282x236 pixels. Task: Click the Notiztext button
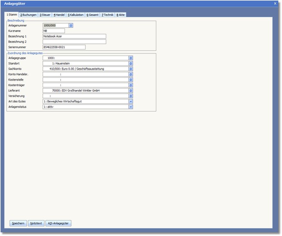point(36,224)
